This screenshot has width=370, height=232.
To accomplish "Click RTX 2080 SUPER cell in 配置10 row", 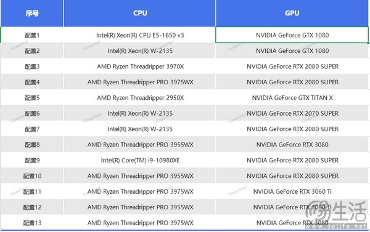I will [x=292, y=176].
